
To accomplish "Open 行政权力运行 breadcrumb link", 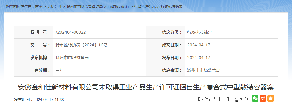I will pos(118,6).
